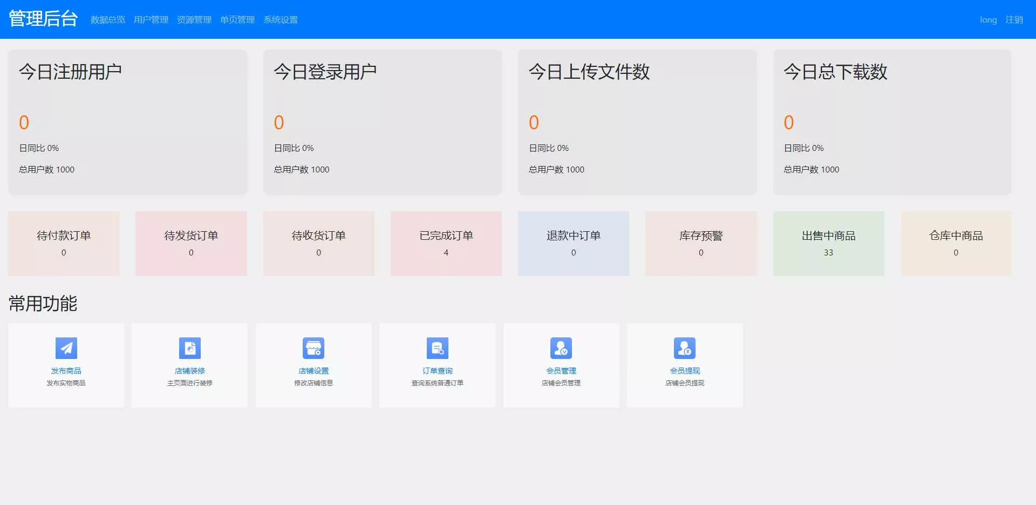Click the 会员管理 user icon
The width and height of the screenshot is (1036, 505).
click(561, 348)
